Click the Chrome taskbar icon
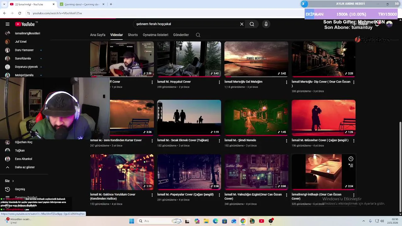This screenshot has height=226, width=402. 243,221
